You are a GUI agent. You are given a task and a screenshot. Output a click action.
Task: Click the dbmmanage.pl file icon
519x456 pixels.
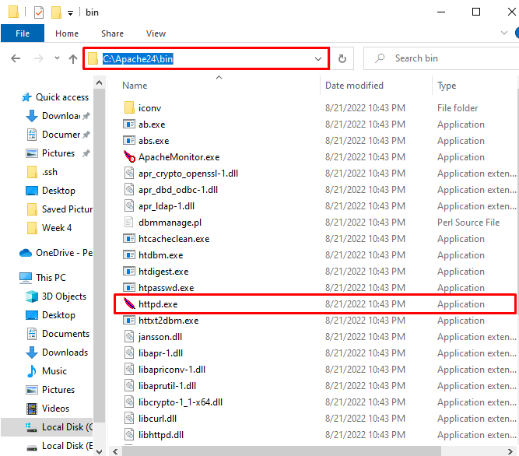coord(128,222)
